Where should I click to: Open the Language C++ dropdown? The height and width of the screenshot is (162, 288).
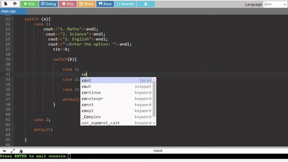tap(275, 4)
